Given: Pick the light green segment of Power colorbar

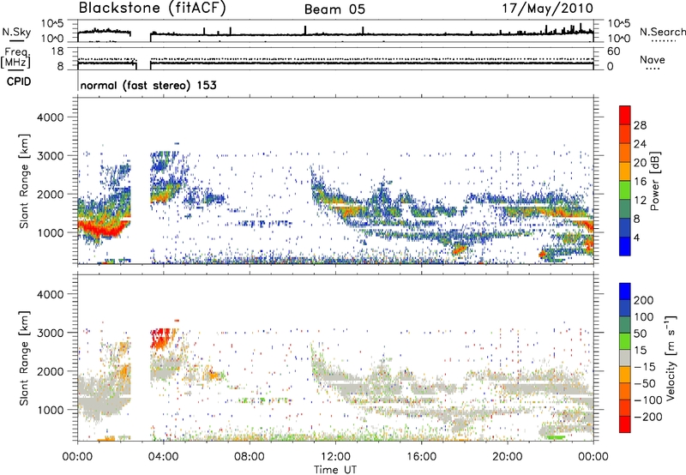Looking at the screenshot, I should click(625, 190).
